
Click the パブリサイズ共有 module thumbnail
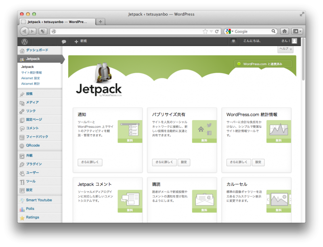tap(204, 131)
